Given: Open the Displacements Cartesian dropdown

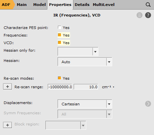Looking at the screenshot, I should tap(85, 104).
